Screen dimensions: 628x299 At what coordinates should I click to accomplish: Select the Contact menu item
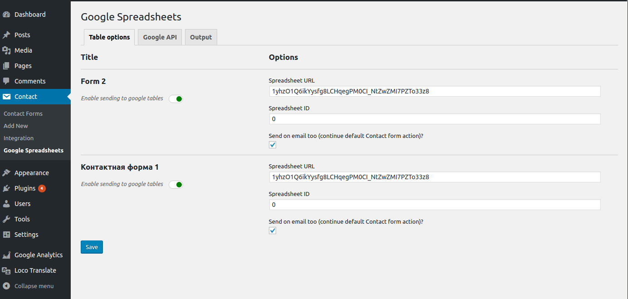[x=35, y=97]
